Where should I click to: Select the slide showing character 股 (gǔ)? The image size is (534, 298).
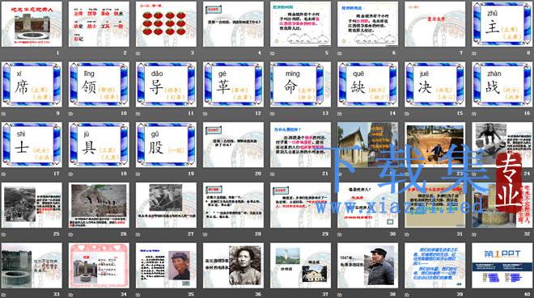pyautogui.click(x=166, y=145)
